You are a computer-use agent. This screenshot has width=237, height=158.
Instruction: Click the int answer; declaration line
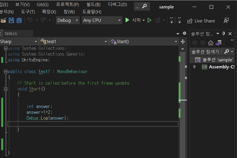tap(39, 106)
